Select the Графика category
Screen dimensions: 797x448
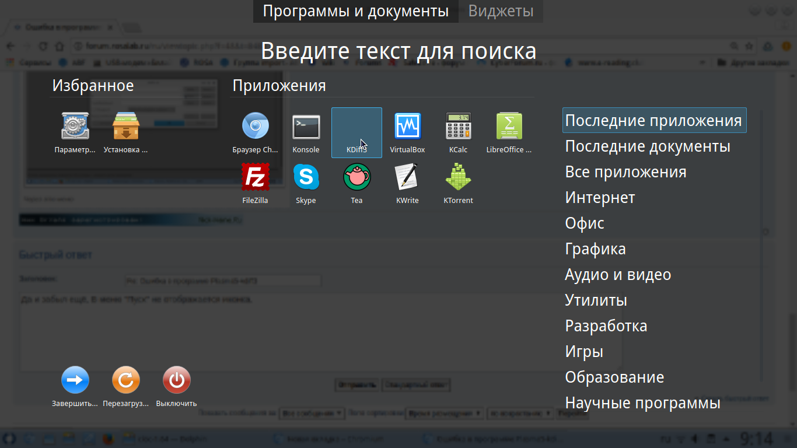595,249
